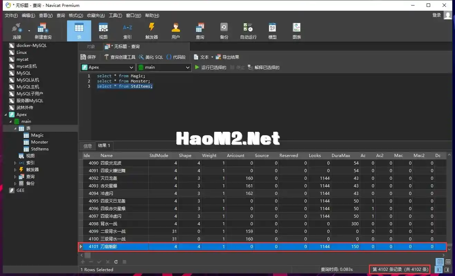Click the Login link
Screen dimensions: 455x276
(437, 15)
